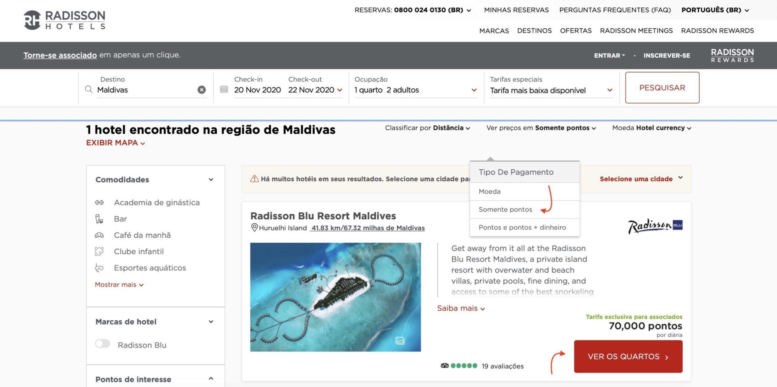Screen dimensions: 777x387
Task: Click the 70,000 pontos price text
Action: click(x=645, y=326)
